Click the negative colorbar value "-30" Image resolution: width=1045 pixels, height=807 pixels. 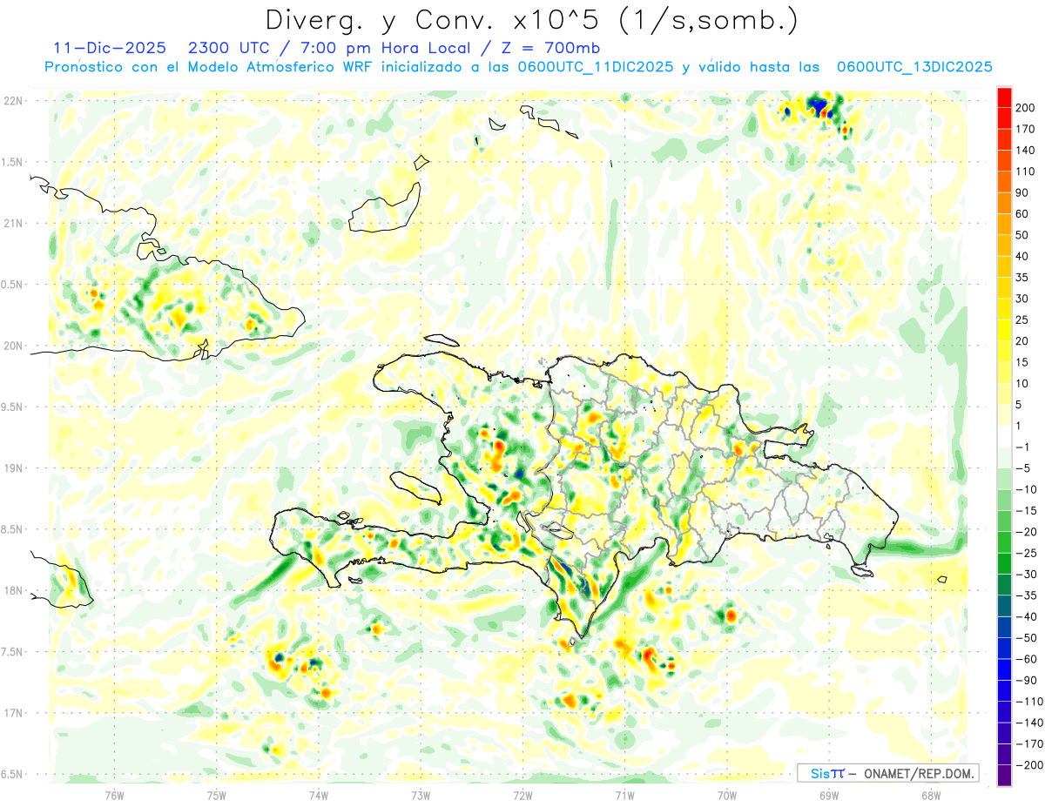click(x=1027, y=575)
